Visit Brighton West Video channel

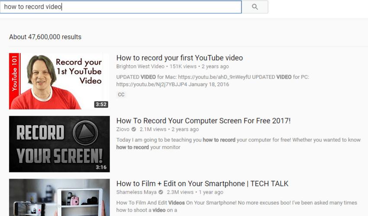(x=140, y=67)
